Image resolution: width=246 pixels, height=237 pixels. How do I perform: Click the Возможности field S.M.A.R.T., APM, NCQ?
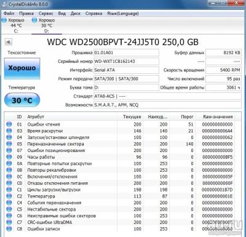[167, 105]
